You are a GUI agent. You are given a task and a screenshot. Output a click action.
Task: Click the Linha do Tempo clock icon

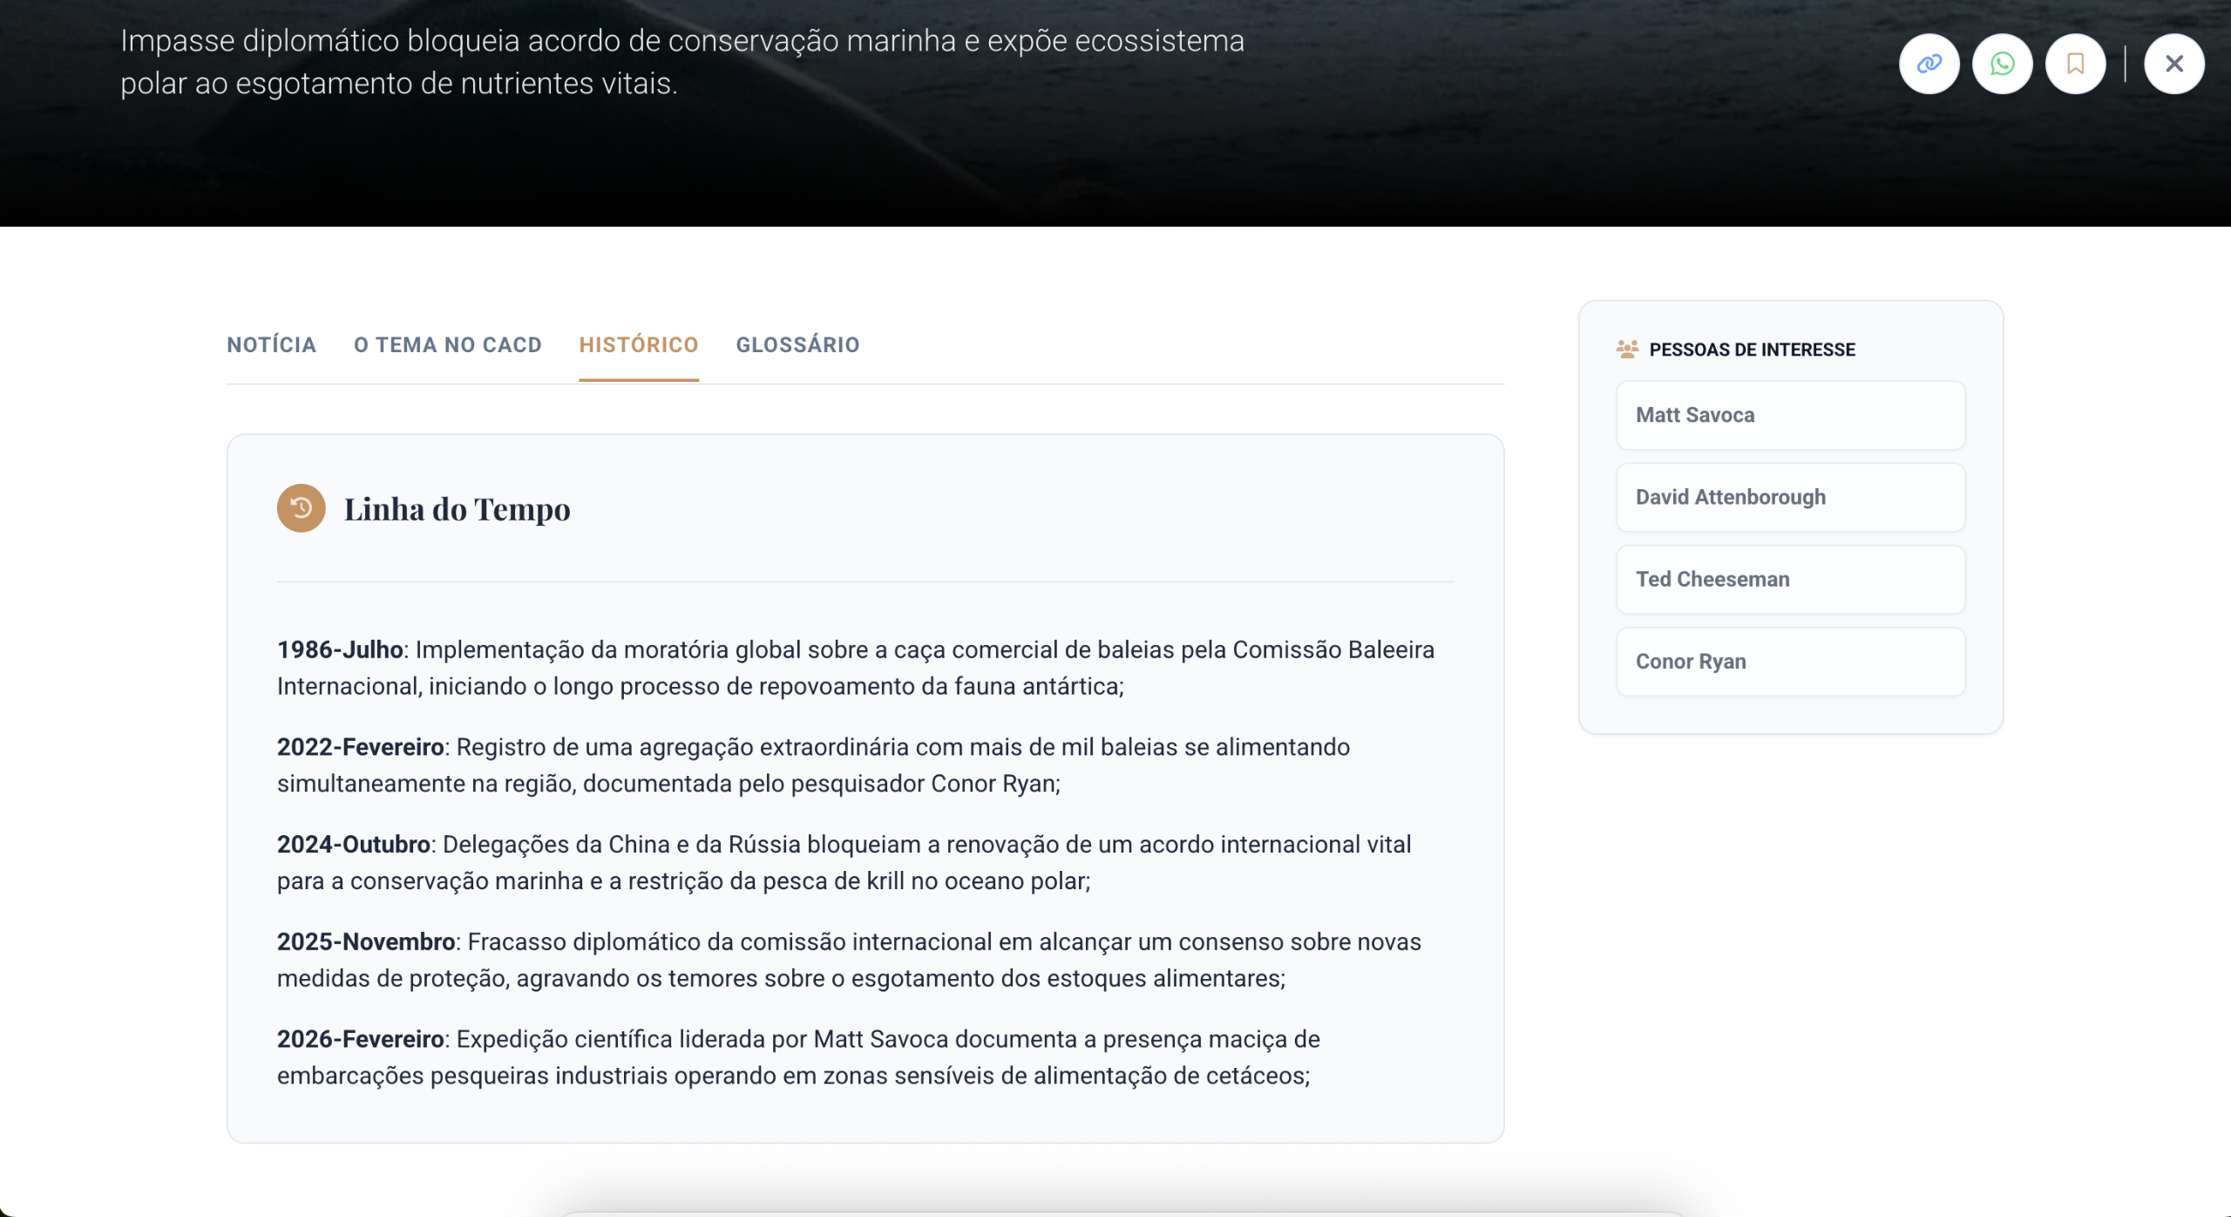tap(302, 508)
